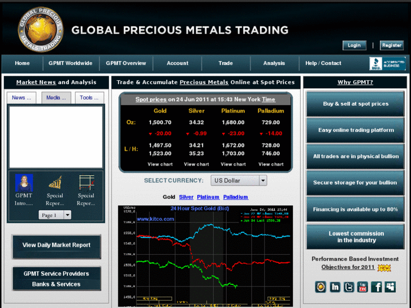This screenshot has height=308, width=411.
Task: Click the blank media viewer area
Action: (x=56, y=137)
